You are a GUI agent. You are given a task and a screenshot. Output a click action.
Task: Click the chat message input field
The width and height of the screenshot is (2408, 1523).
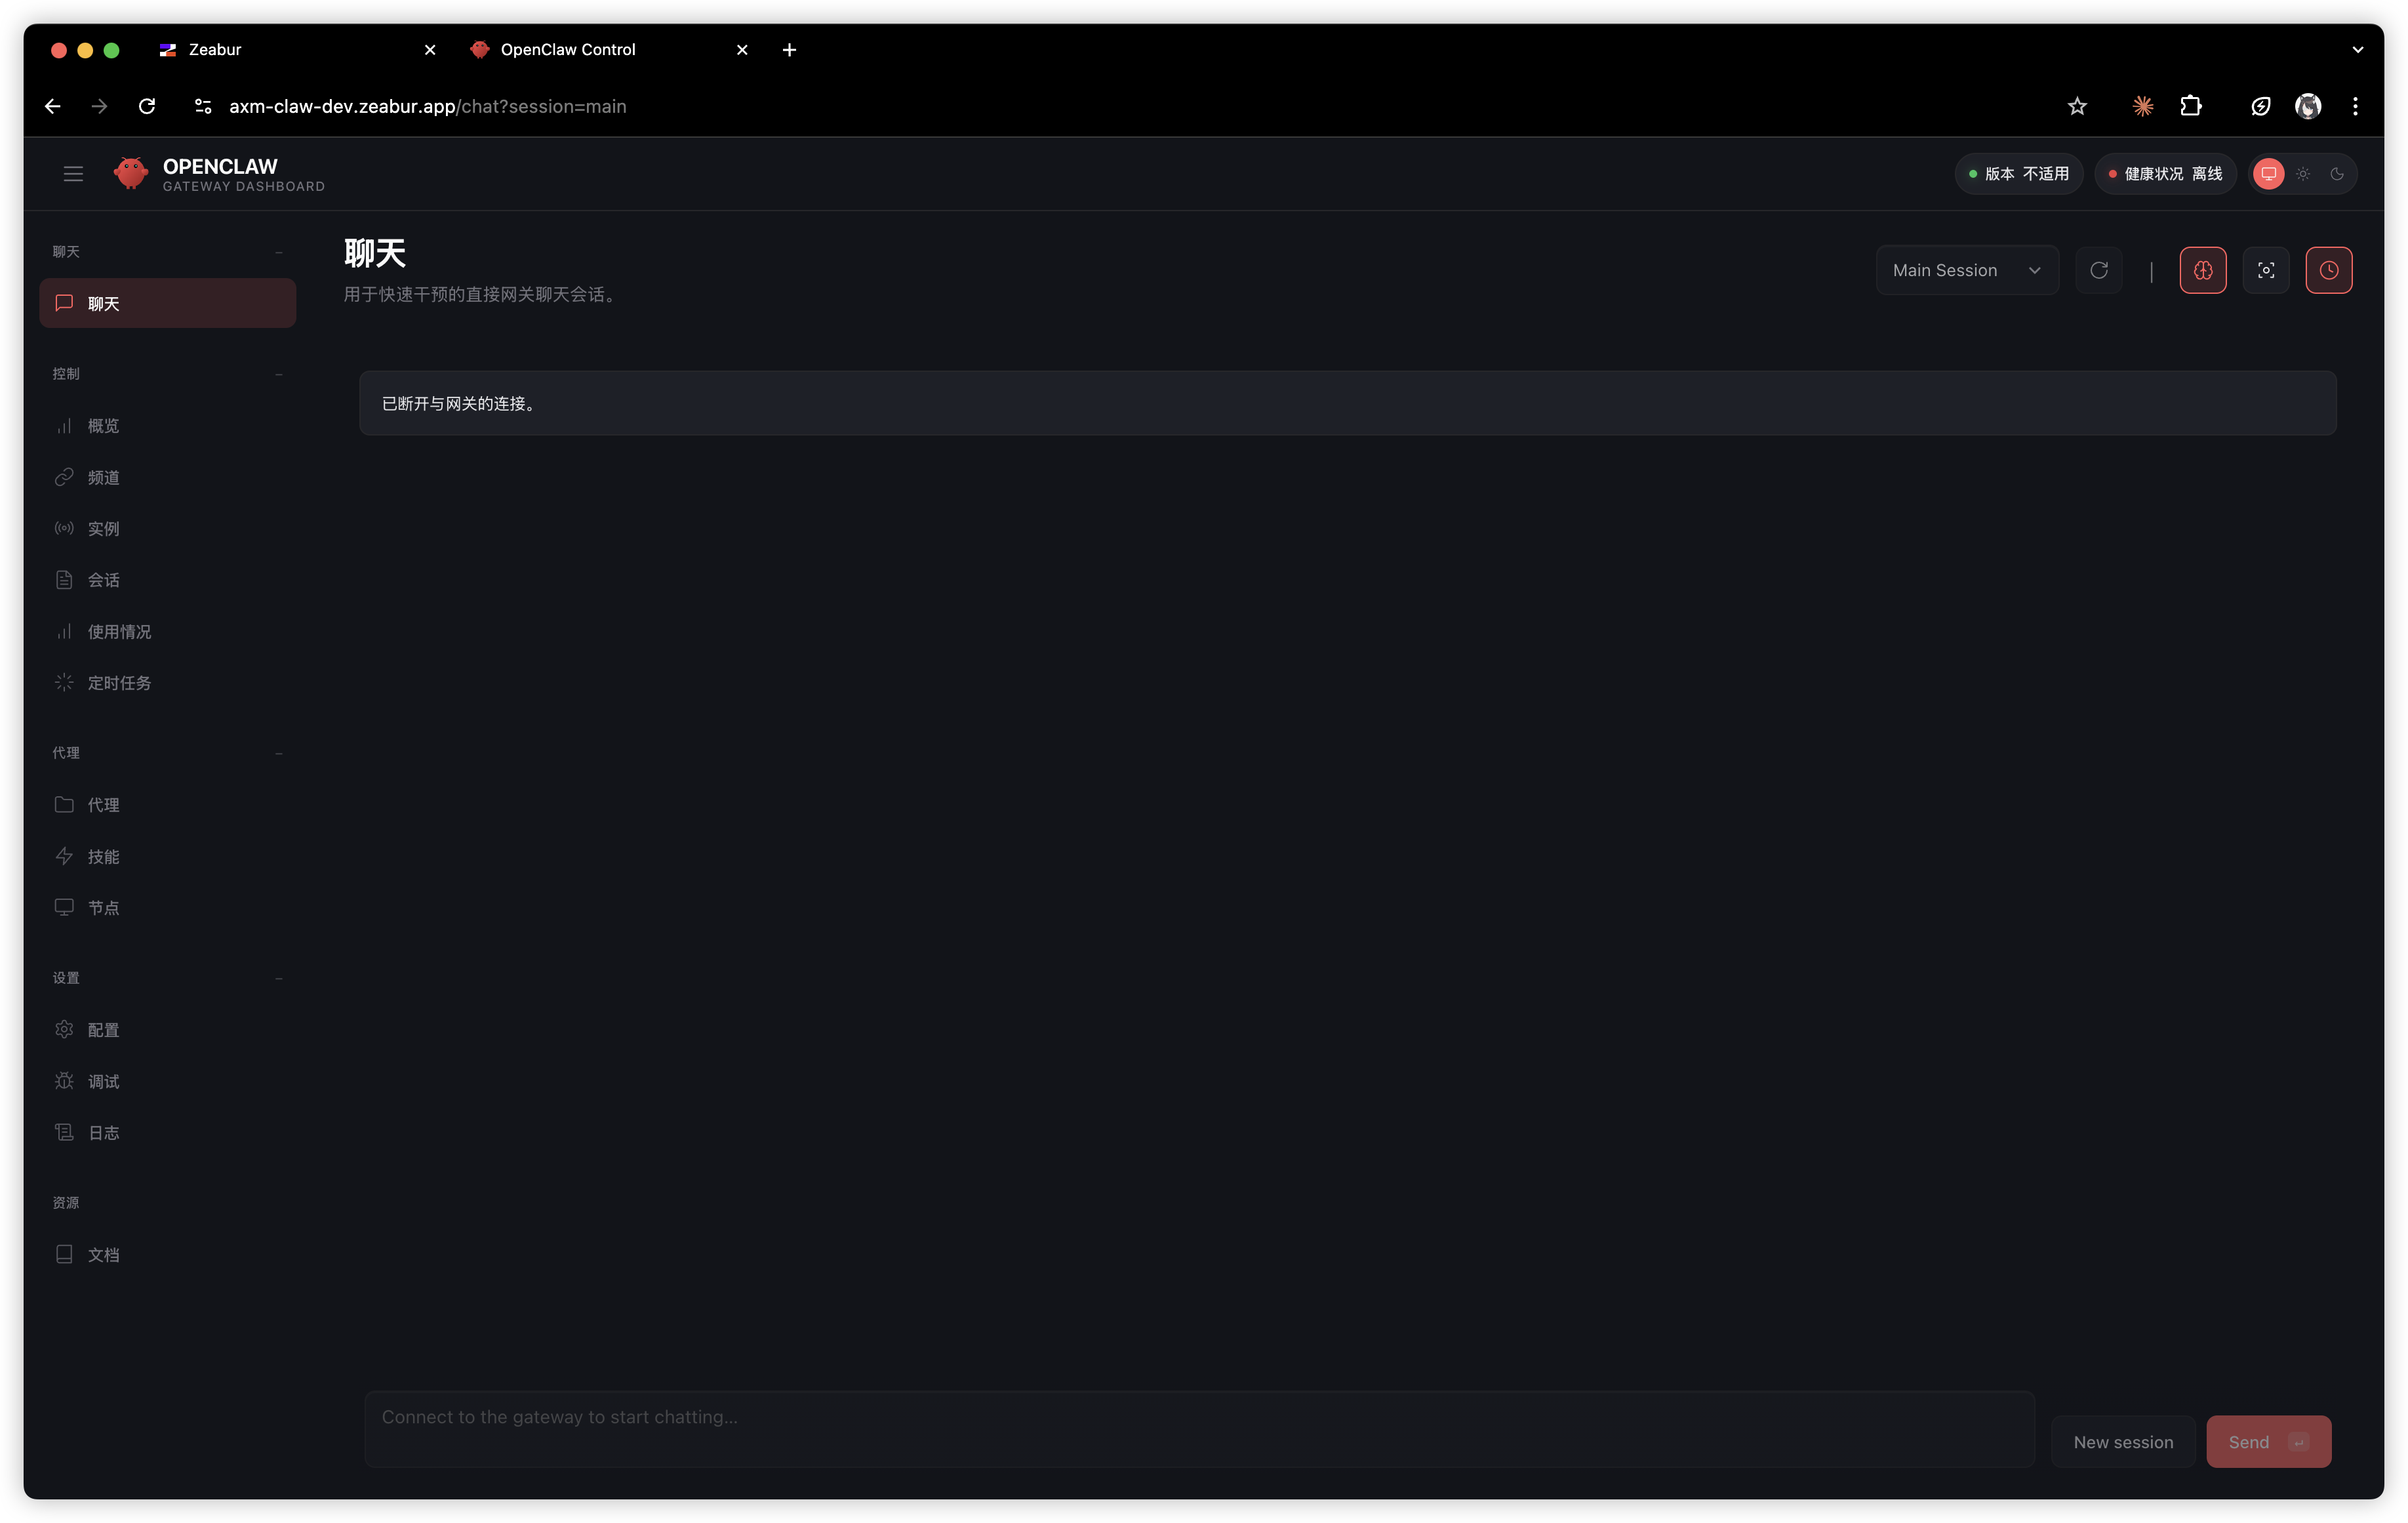[1198, 1428]
